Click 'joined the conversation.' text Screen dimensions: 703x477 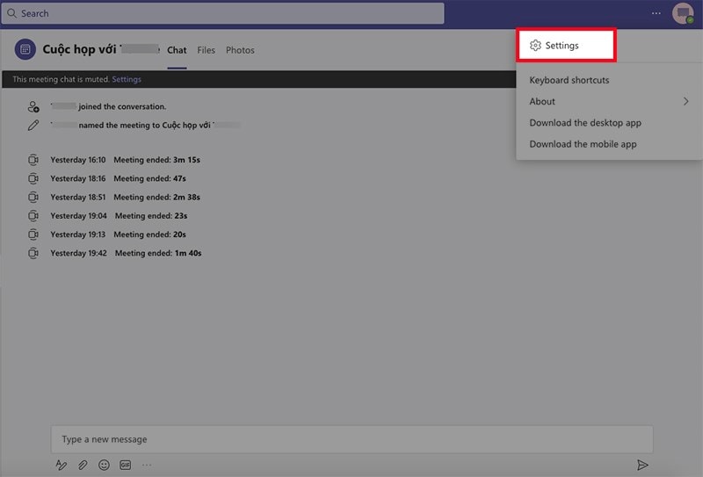tap(122, 106)
